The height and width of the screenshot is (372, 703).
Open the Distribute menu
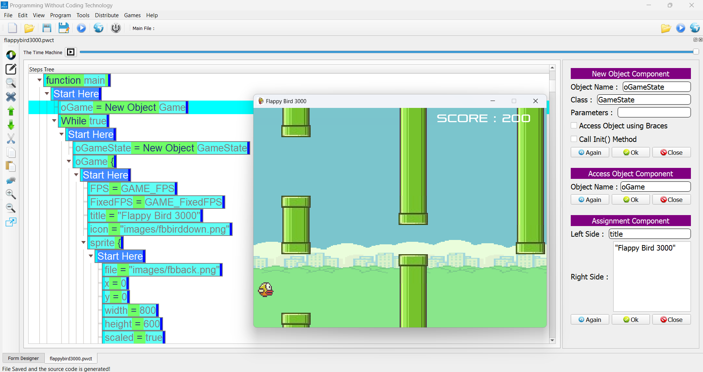pyautogui.click(x=106, y=15)
